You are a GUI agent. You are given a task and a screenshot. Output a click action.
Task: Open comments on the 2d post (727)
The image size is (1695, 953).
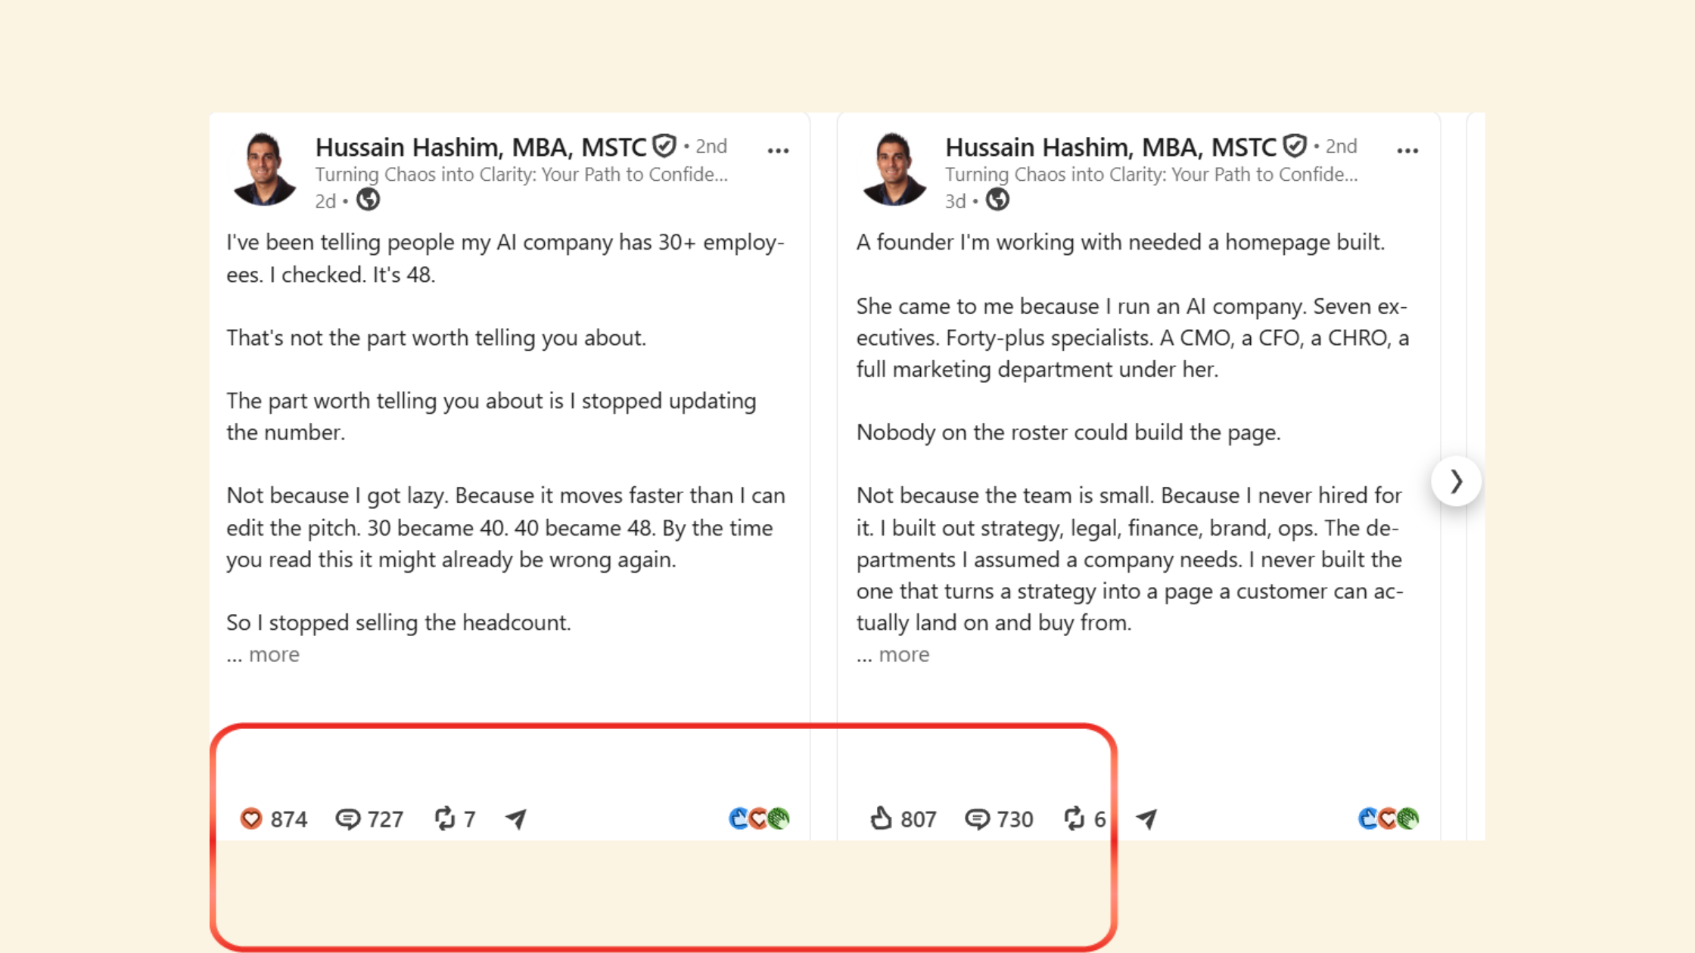[x=369, y=819]
